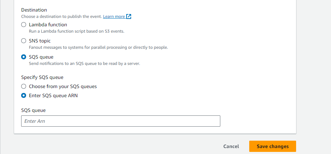Click the orange Save changes button
This screenshot has width=331, height=154.
pos(272,146)
